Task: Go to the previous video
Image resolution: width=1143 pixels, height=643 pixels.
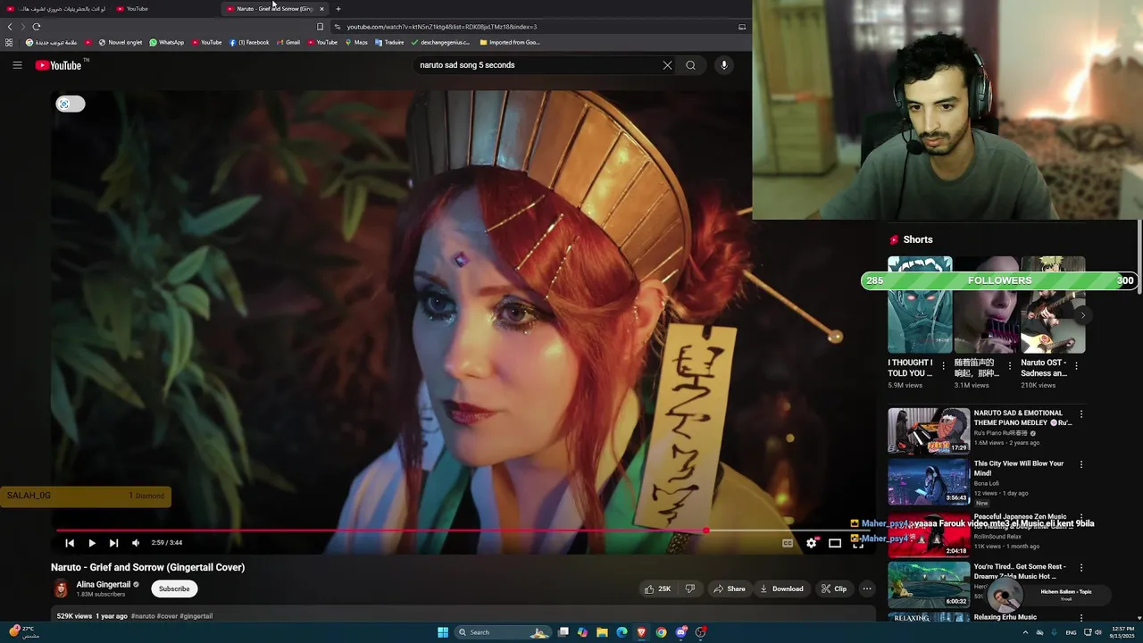Action: click(69, 543)
